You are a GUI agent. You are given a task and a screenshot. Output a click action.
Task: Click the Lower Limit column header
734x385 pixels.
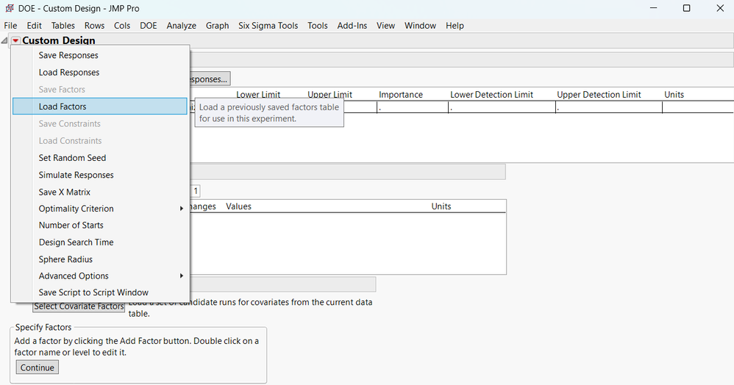point(258,95)
